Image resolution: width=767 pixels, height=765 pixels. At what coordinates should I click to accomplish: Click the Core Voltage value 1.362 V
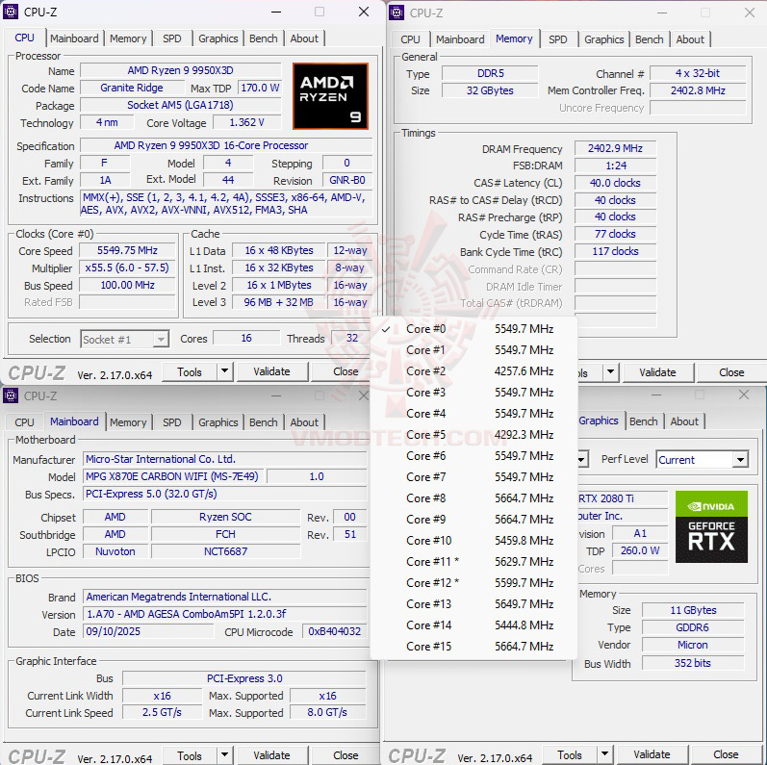247,122
